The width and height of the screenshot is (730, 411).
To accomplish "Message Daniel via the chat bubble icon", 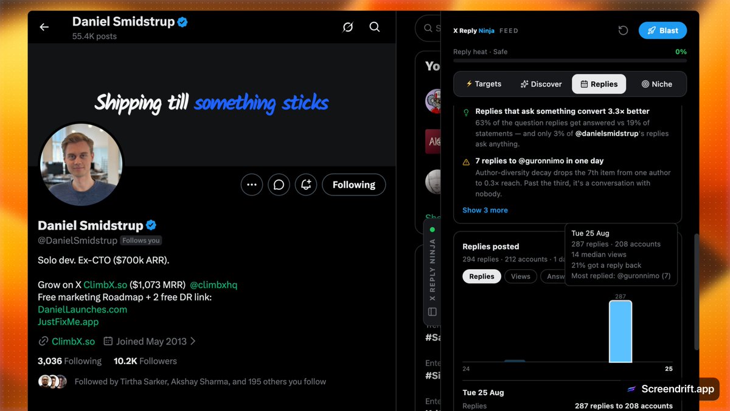I will click(279, 184).
